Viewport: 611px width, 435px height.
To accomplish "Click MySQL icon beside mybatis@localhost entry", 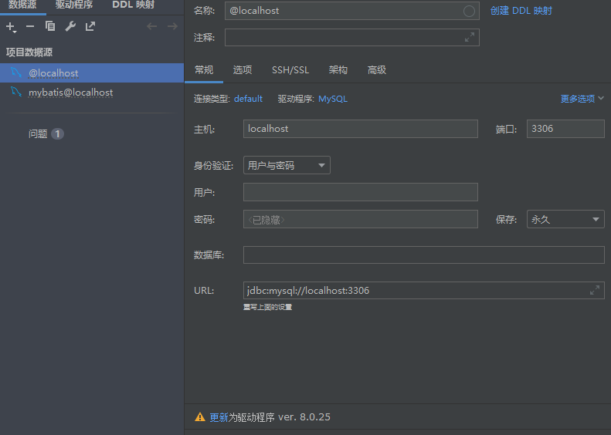I will click(x=16, y=93).
